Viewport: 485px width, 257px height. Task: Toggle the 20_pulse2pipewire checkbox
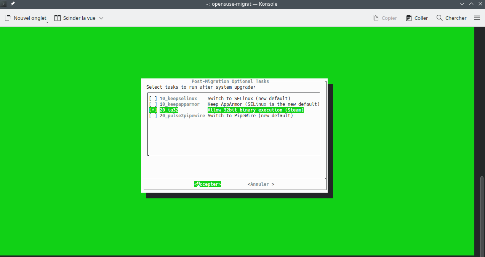[x=153, y=116]
